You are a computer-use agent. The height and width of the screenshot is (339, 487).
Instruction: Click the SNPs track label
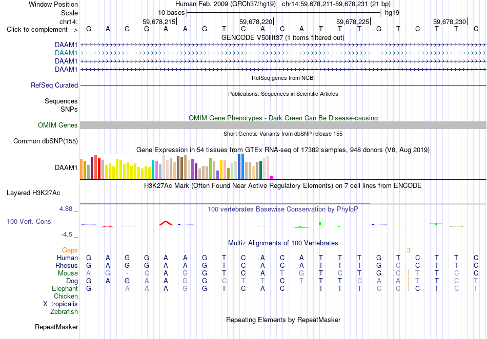pyautogui.click(x=69, y=109)
